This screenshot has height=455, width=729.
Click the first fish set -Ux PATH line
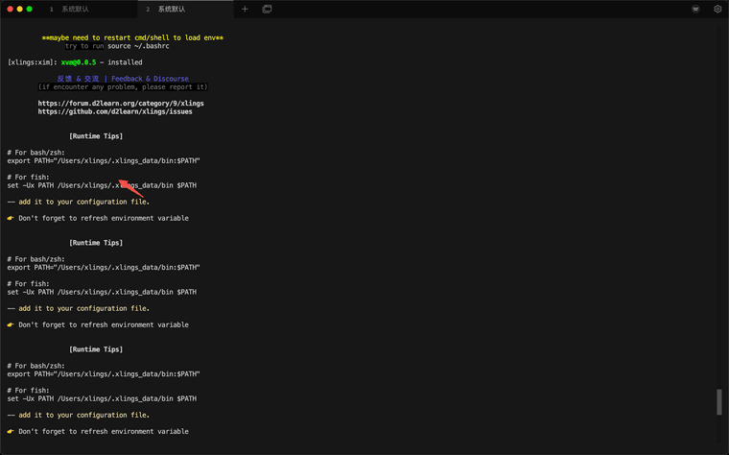[102, 185]
